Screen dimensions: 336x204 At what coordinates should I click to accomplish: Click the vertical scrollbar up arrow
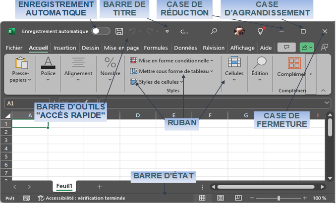[x=330, y=115]
